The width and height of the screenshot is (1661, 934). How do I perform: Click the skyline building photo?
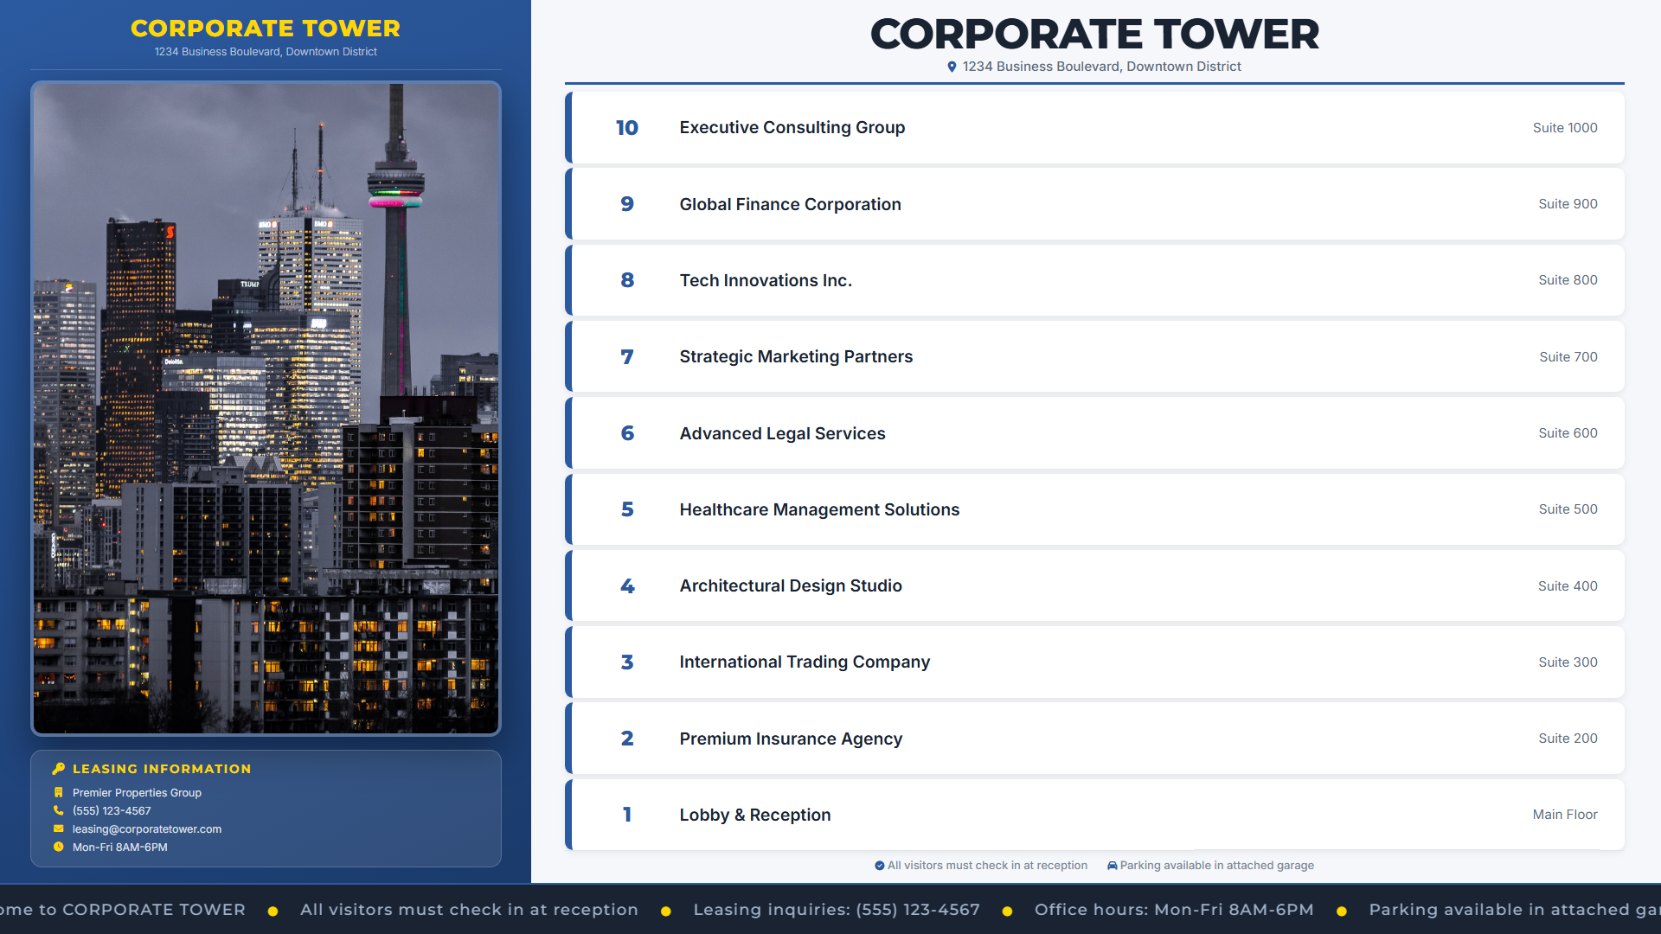tap(266, 406)
